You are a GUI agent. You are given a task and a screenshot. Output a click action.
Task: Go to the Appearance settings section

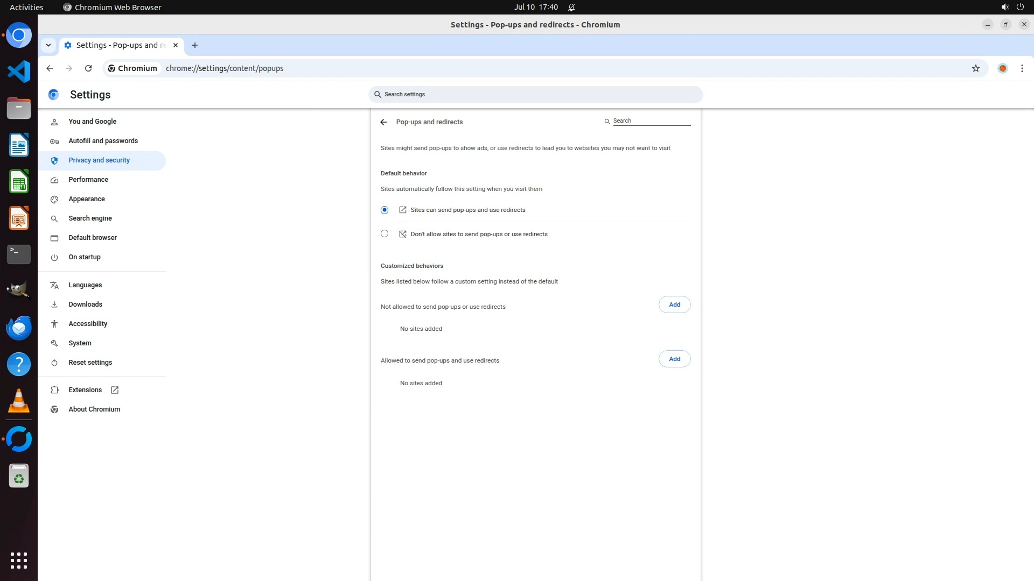[x=87, y=199]
